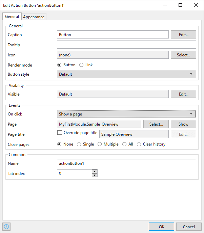Choose Single for Close pages
Viewport: 204px width, 233px height.
point(79,144)
